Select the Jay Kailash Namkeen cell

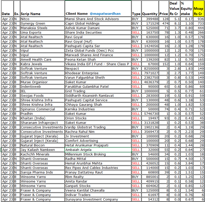(x=42, y=150)
